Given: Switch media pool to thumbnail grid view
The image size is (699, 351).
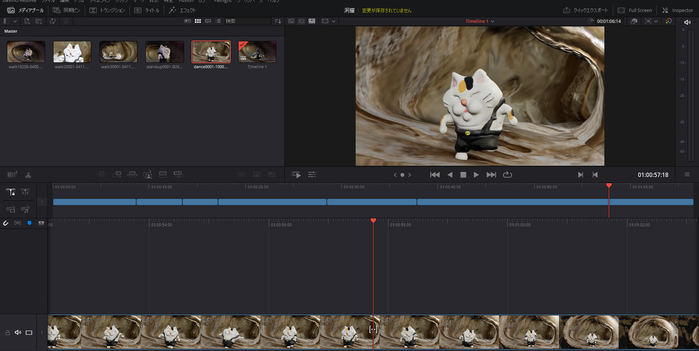Looking at the screenshot, I should click(197, 21).
